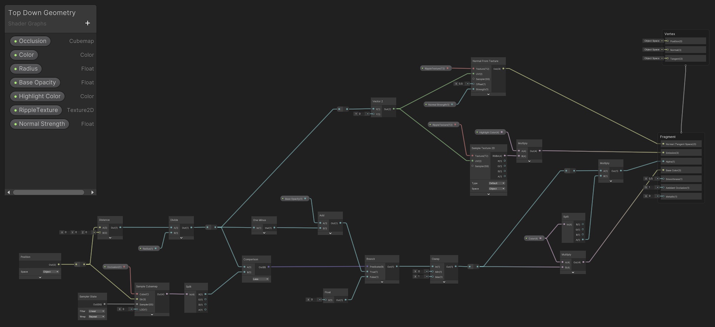Open the Space dropdown on the Position node
This screenshot has width=715, height=327.
(x=51, y=272)
